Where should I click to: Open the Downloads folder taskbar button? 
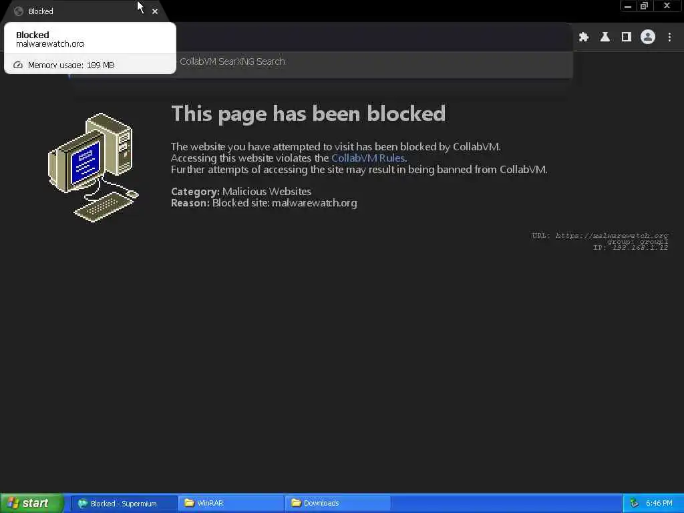tap(337, 504)
